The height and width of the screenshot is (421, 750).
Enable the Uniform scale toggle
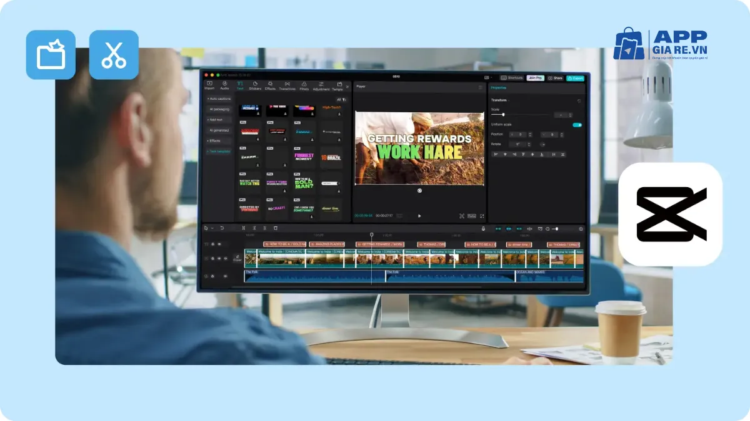point(577,125)
